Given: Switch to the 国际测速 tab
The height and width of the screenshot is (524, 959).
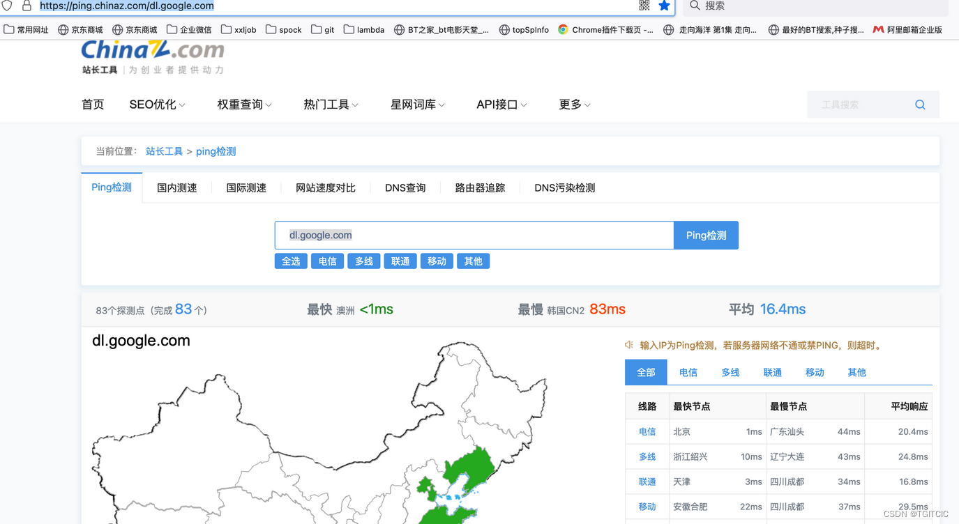Looking at the screenshot, I should [x=246, y=188].
